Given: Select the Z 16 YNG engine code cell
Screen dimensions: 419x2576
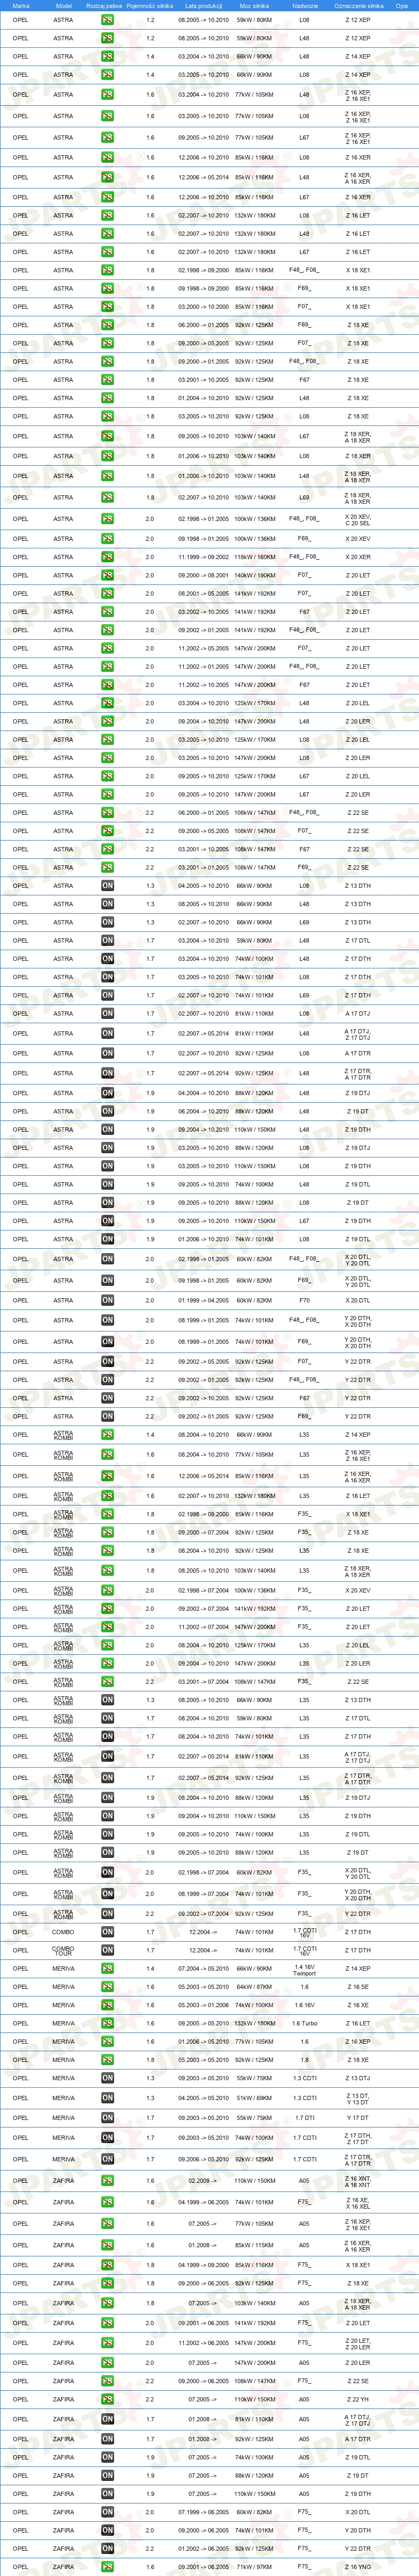Looking at the screenshot, I should point(358,2566).
